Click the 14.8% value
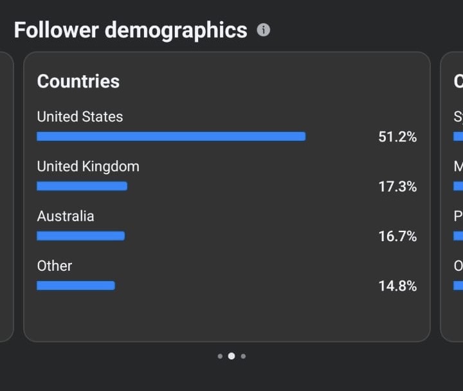This screenshot has width=463, height=391. 397,286
